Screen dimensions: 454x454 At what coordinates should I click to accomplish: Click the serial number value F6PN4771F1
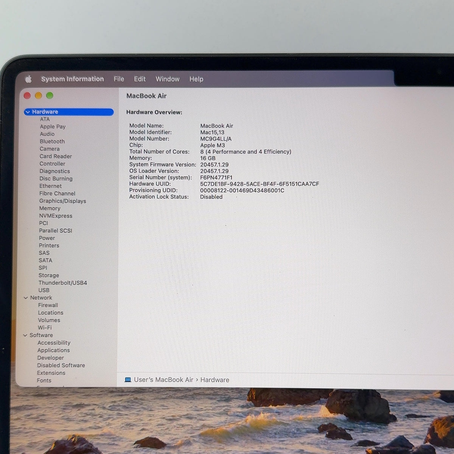pos(216,177)
